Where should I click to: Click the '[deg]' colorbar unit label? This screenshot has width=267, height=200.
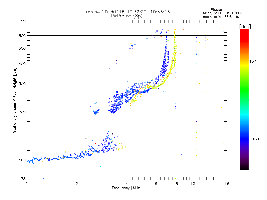(245, 27)
